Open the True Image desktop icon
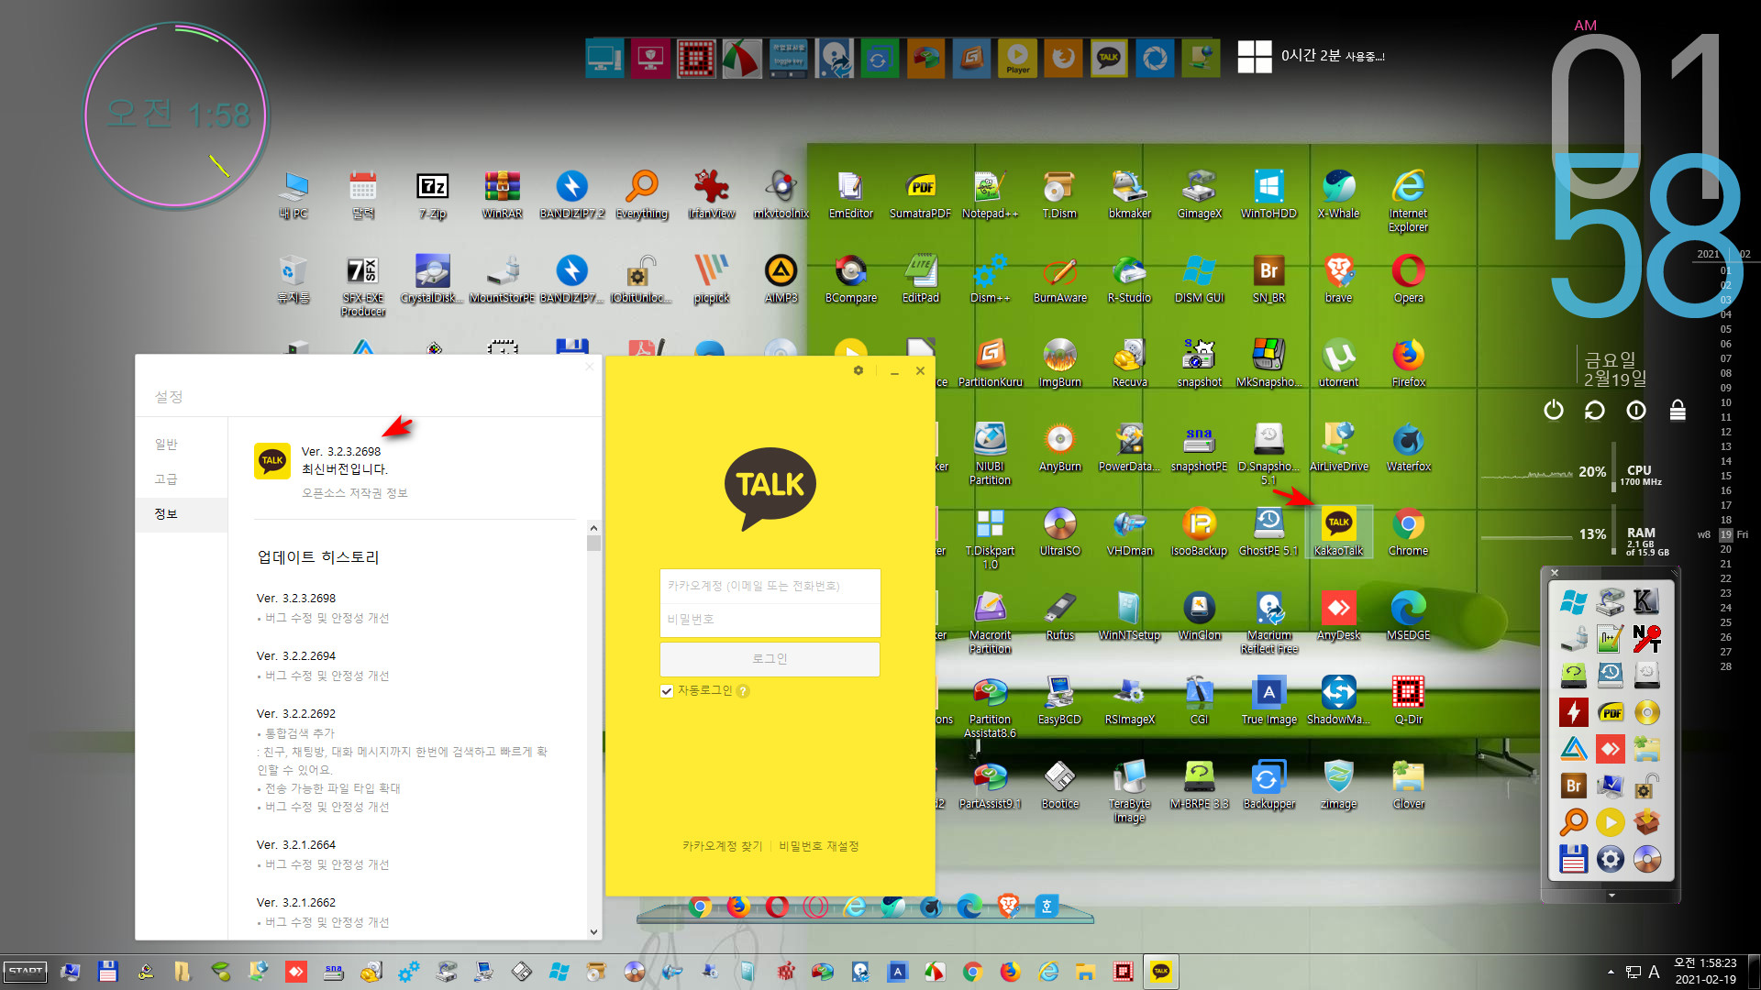Screen dimensions: 1761x990 [x=1268, y=700]
